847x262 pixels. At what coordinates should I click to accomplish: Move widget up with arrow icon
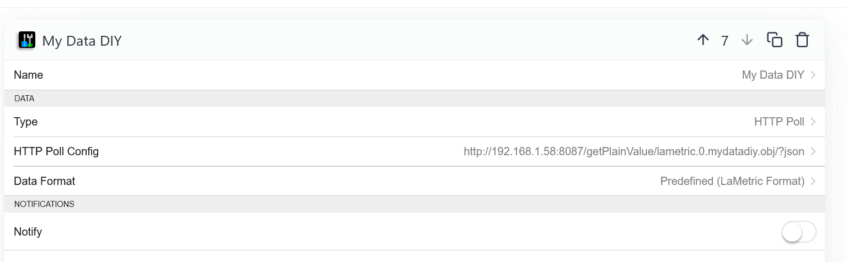(x=702, y=40)
